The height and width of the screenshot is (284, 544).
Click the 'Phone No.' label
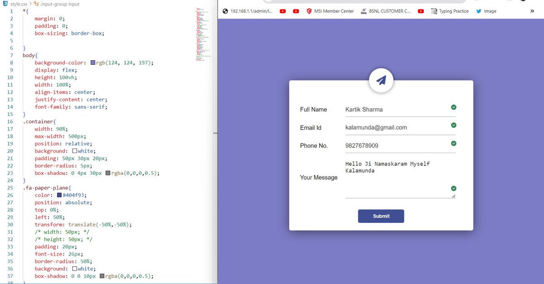tap(314, 146)
